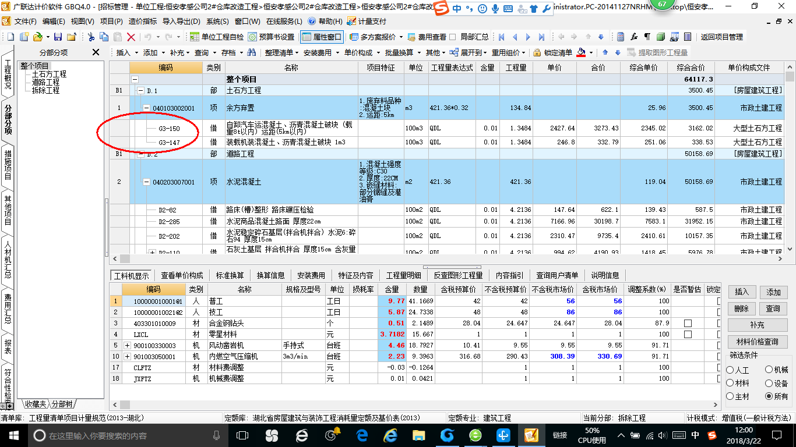Select 道路工程 in the tree
Screen dimensions: 796x447
pyautogui.click(x=45, y=83)
